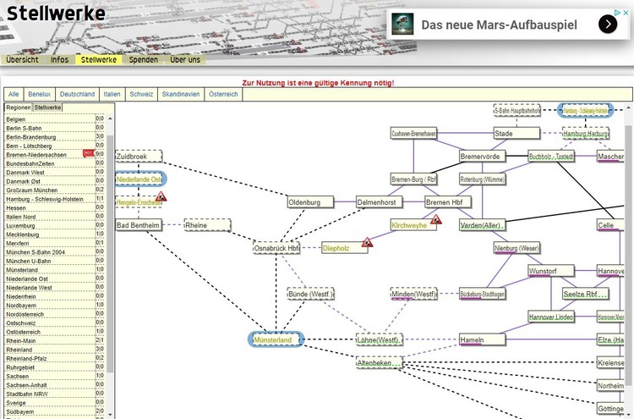Click the Zuidbroek node on the map
Screen dimensions: 634x419
pos(139,157)
